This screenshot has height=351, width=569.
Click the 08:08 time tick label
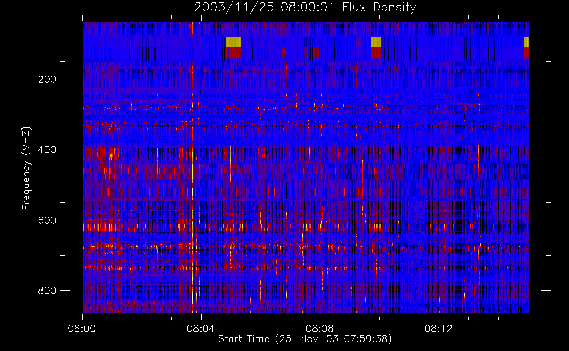[x=320, y=329]
